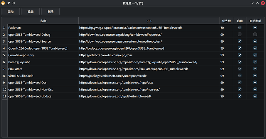Screen dimensions: 266x139
Task: Click the Packman ftp.gwdg.de URL cell
Action: (149, 28)
